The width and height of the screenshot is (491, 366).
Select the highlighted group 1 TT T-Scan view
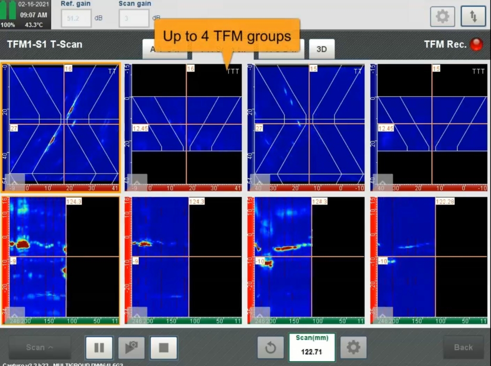[61, 127]
